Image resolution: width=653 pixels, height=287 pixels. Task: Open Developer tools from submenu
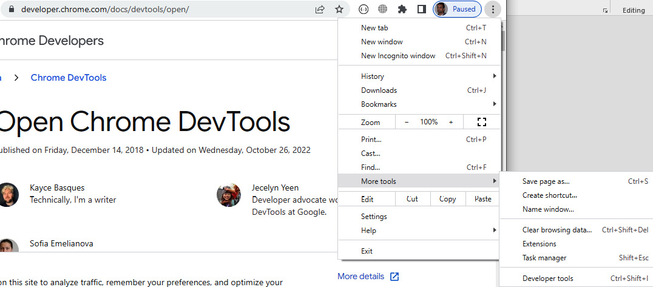click(577, 279)
